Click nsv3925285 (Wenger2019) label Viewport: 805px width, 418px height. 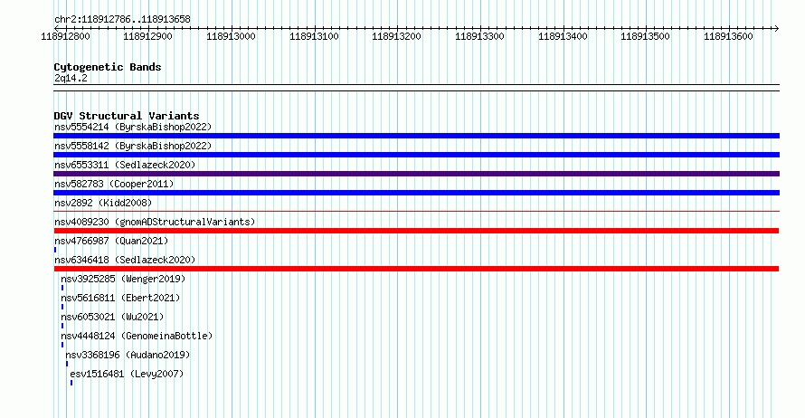tap(123, 279)
